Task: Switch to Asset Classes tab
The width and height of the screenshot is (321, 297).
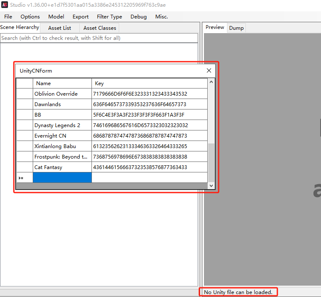Action: 100,28
